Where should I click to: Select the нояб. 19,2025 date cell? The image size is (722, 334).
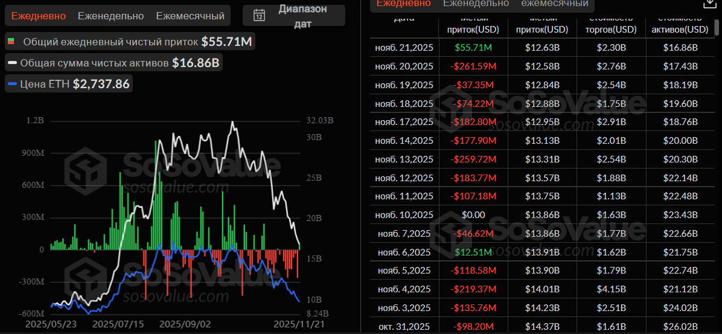point(404,85)
